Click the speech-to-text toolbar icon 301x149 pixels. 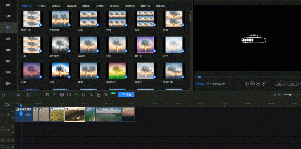tap(98, 95)
